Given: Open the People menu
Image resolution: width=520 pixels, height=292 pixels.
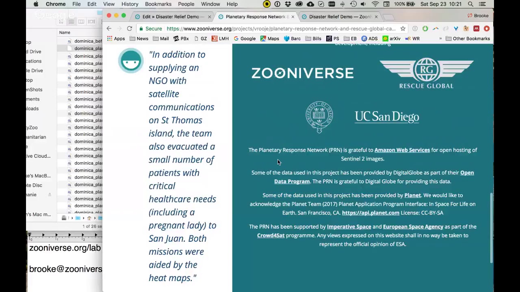Looking at the screenshot, I should click(x=186, y=4).
